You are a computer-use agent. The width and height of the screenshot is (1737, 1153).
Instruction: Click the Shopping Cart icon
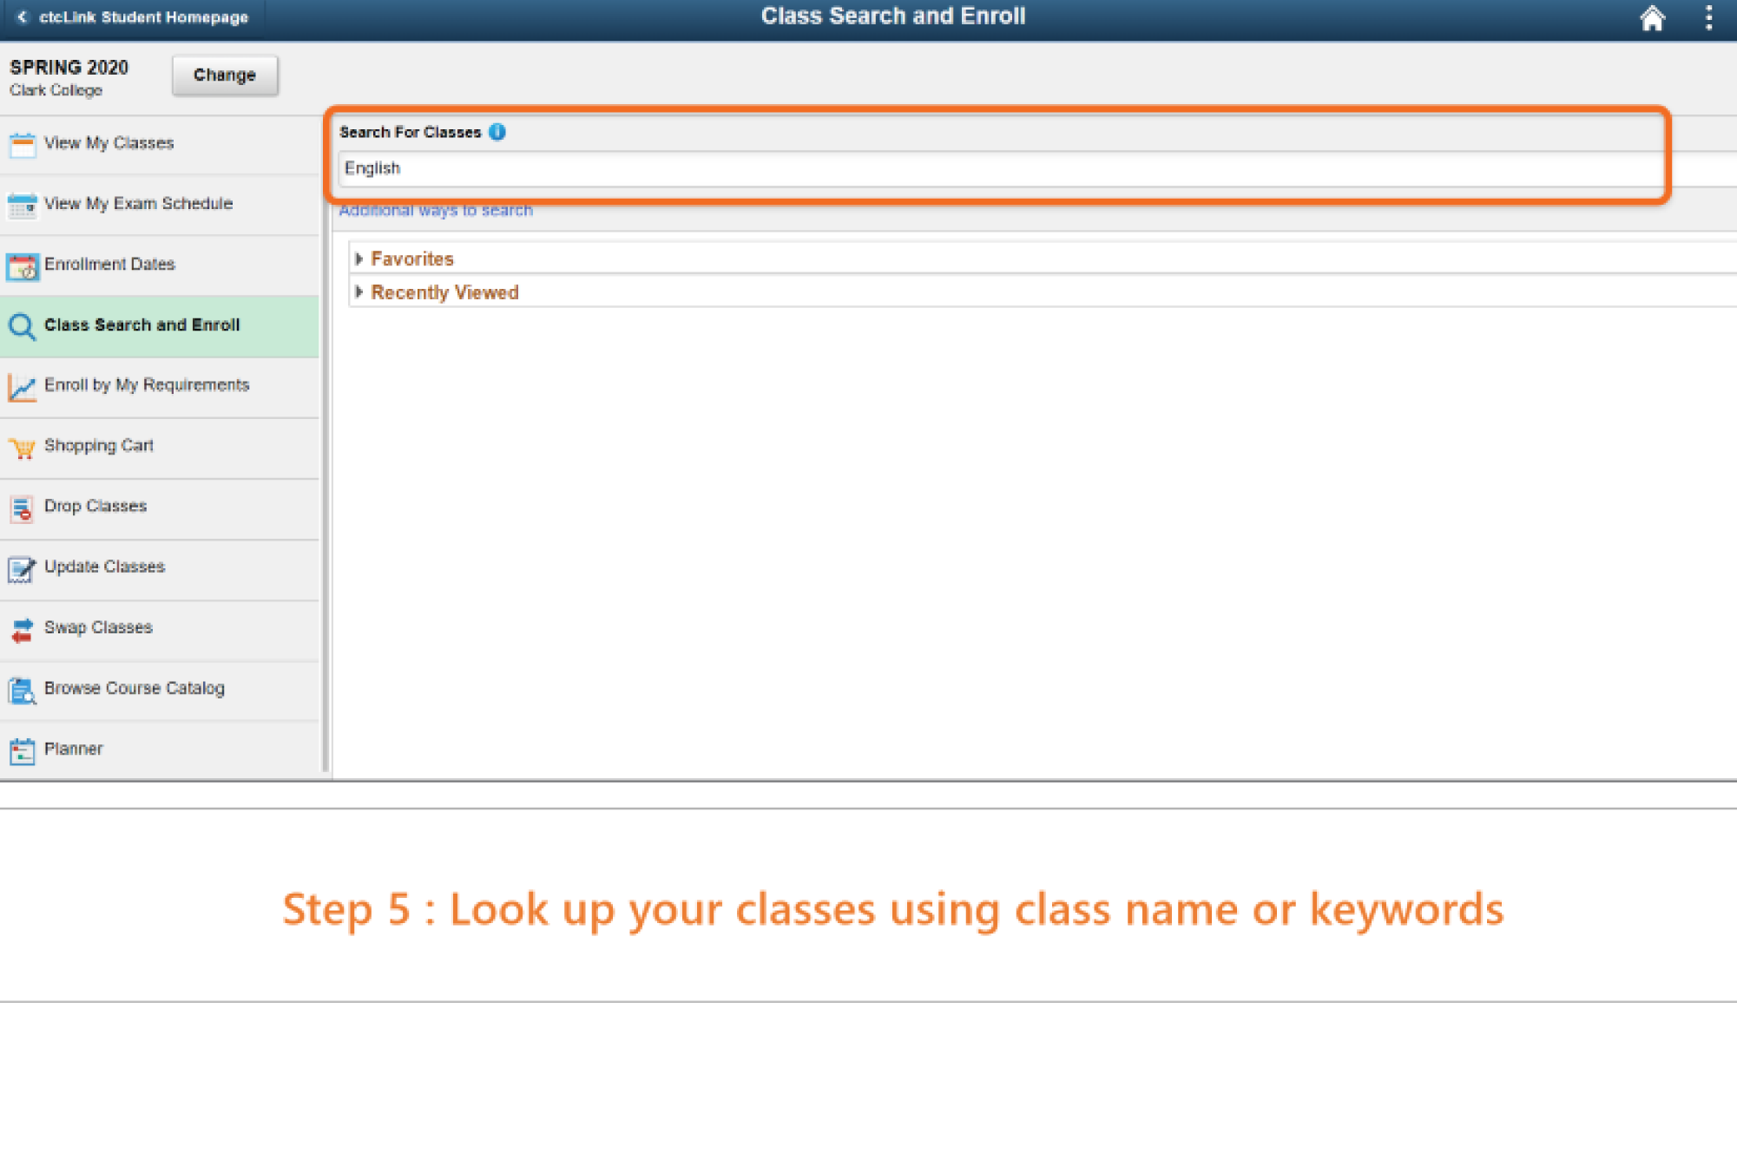pos(23,447)
